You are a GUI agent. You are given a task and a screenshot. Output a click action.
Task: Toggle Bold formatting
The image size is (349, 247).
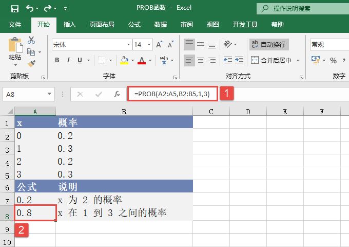coord(57,60)
